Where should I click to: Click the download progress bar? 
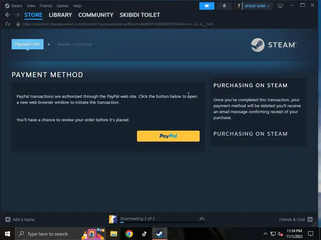point(162,222)
